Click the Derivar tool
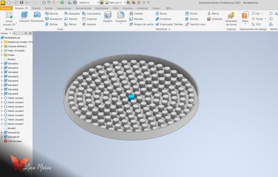Viewport: 278px width, 177px height. click(71, 19)
